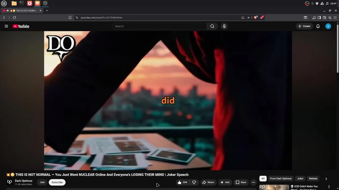The height and width of the screenshot is (190, 339).
Task: Select the All filter chip
Action: click(x=263, y=178)
